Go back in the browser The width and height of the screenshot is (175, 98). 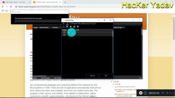click(3, 7)
